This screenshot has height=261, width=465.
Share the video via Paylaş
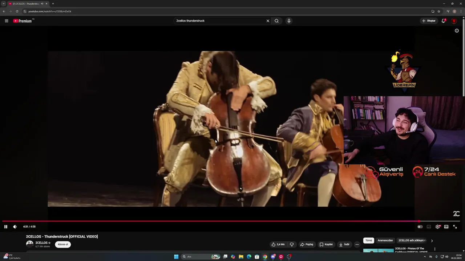307,244
